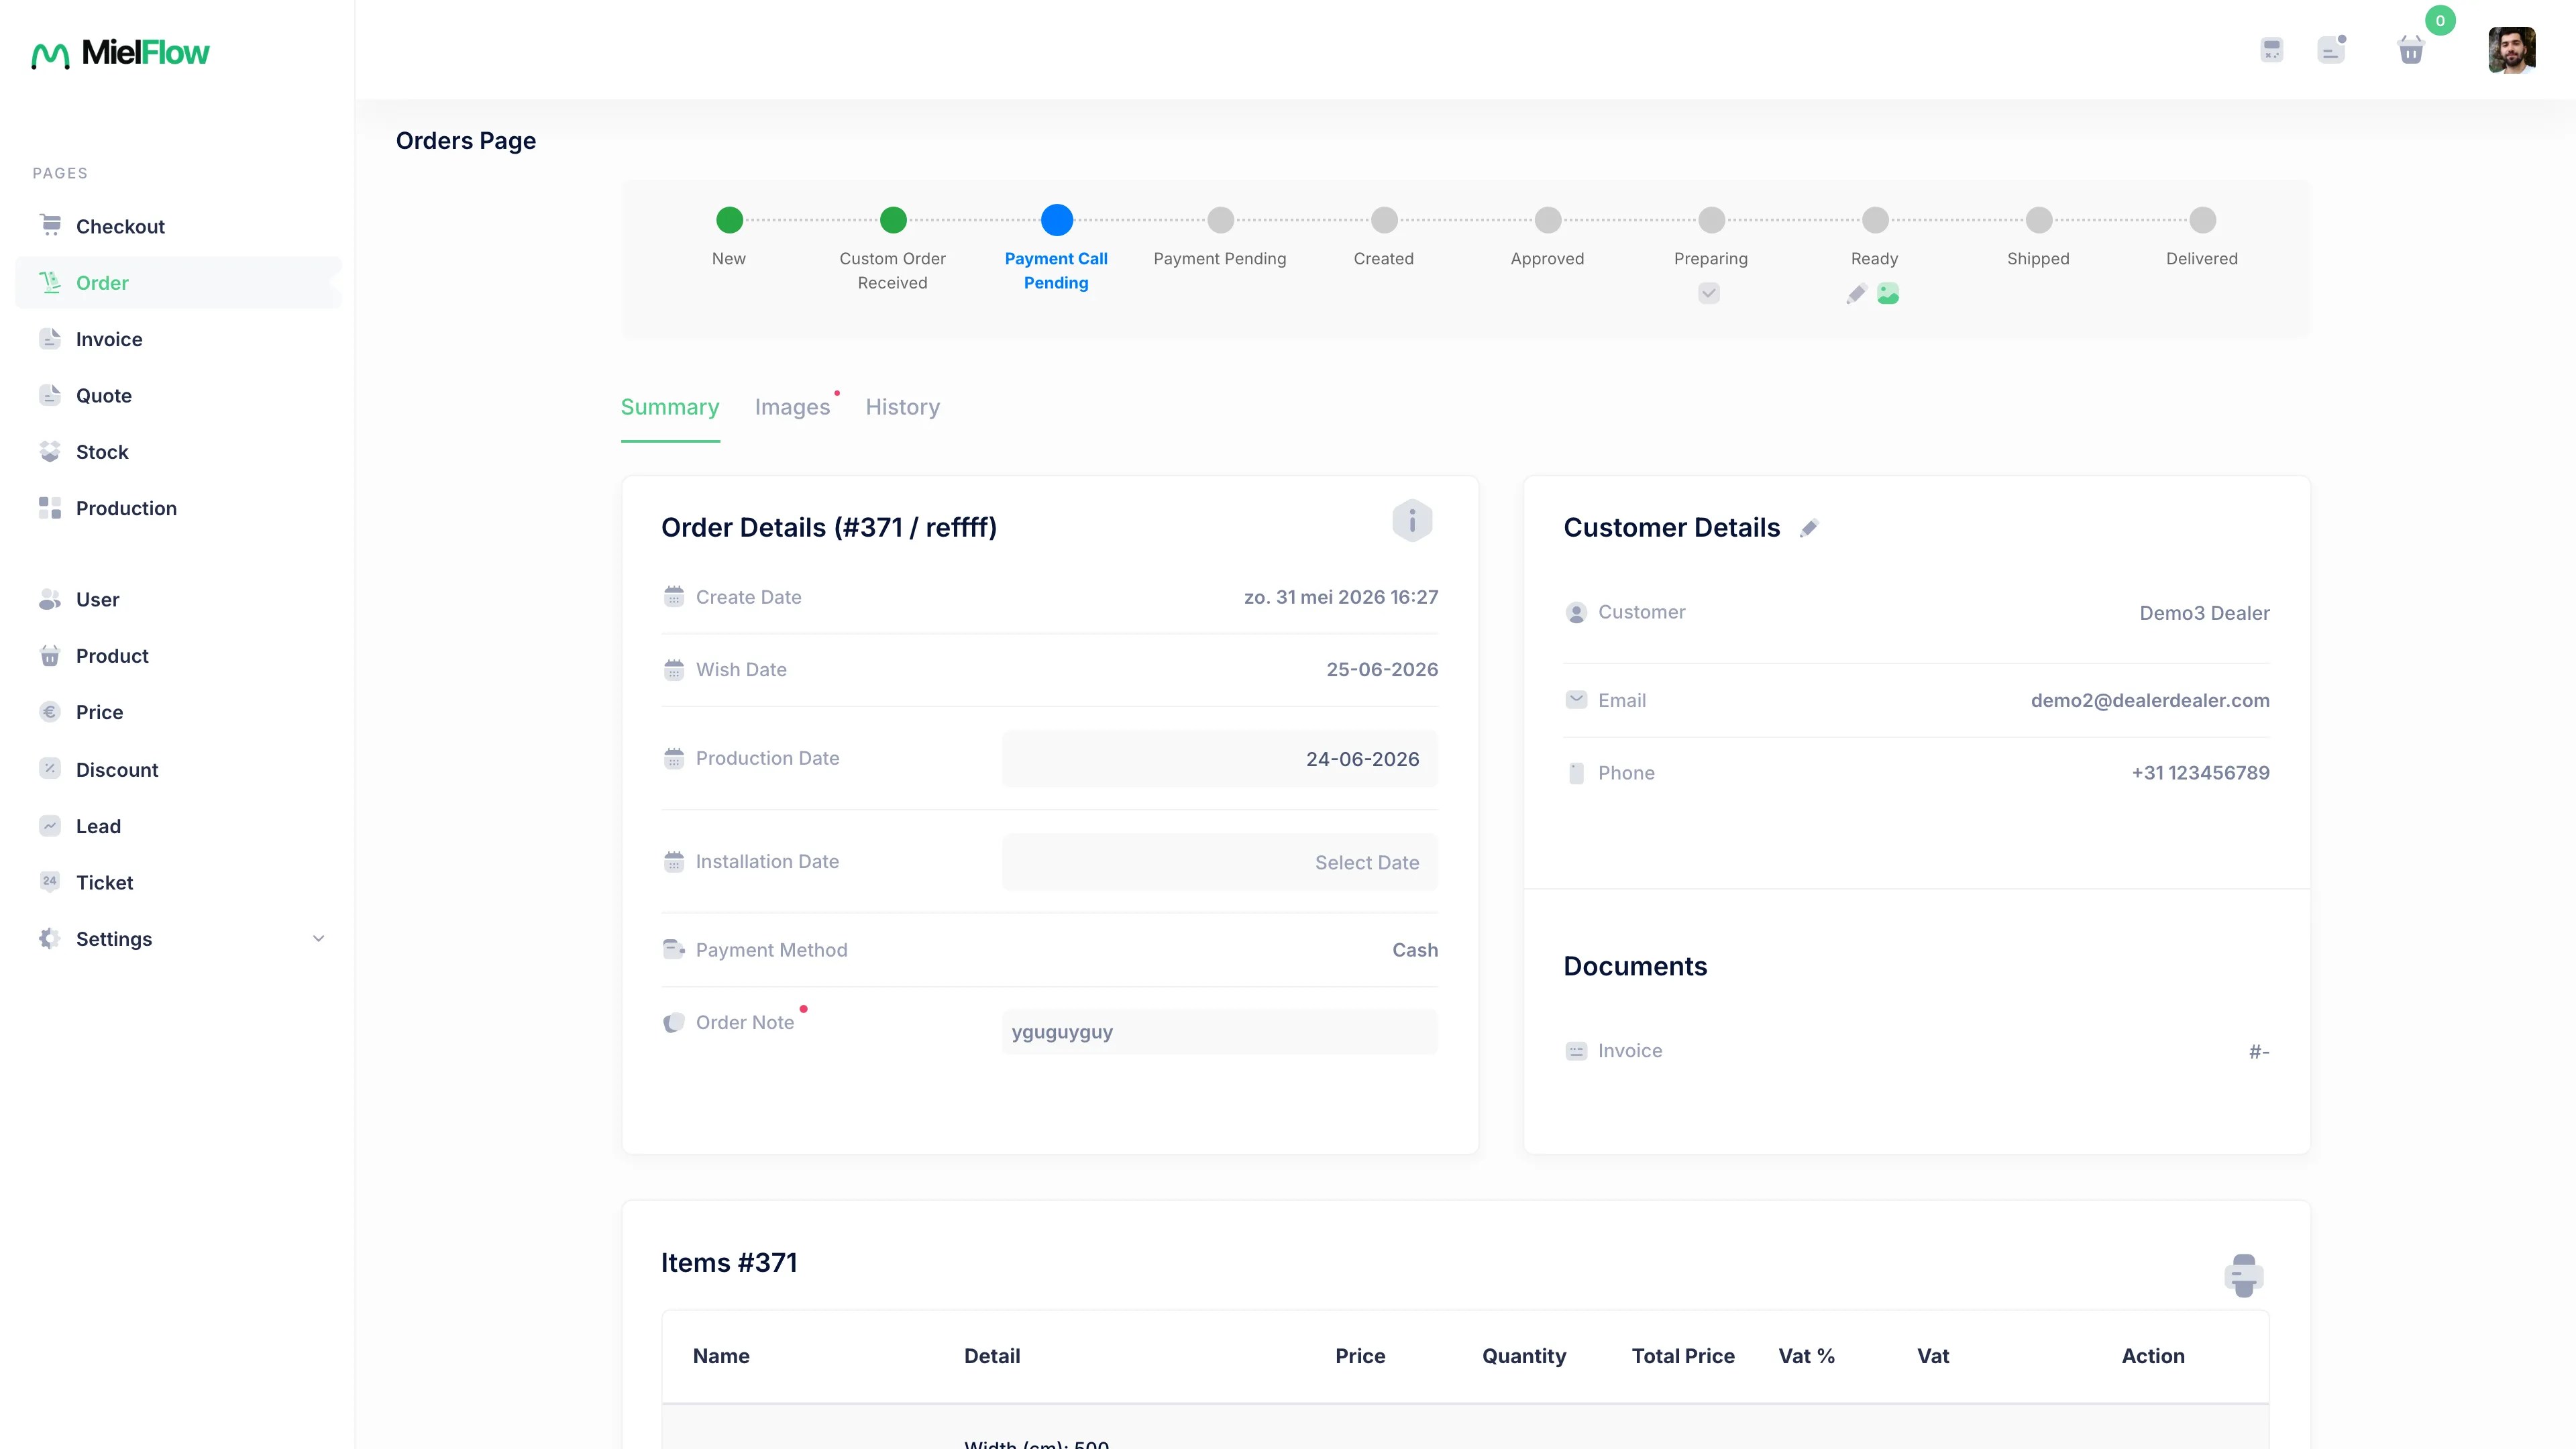Select the Payment Pending status circle
The width and height of the screenshot is (2576, 1449).
point(1220,219)
